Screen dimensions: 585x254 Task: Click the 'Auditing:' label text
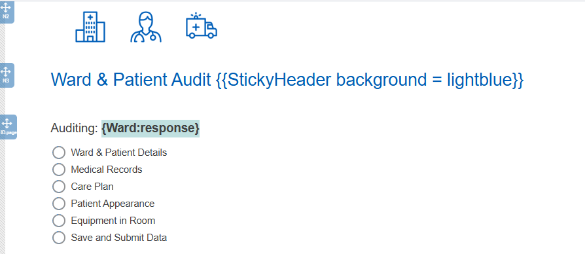[x=75, y=128]
